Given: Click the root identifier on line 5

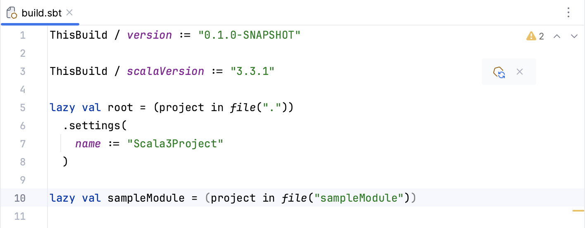Looking at the screenshot, I should (x=120, y=108).
